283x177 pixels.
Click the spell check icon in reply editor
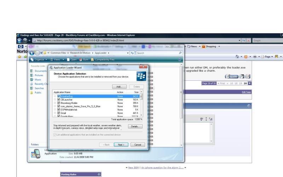coord(202,119)
